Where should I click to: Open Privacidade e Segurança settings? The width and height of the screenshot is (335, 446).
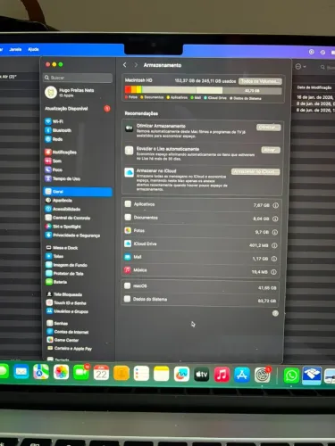72,235
